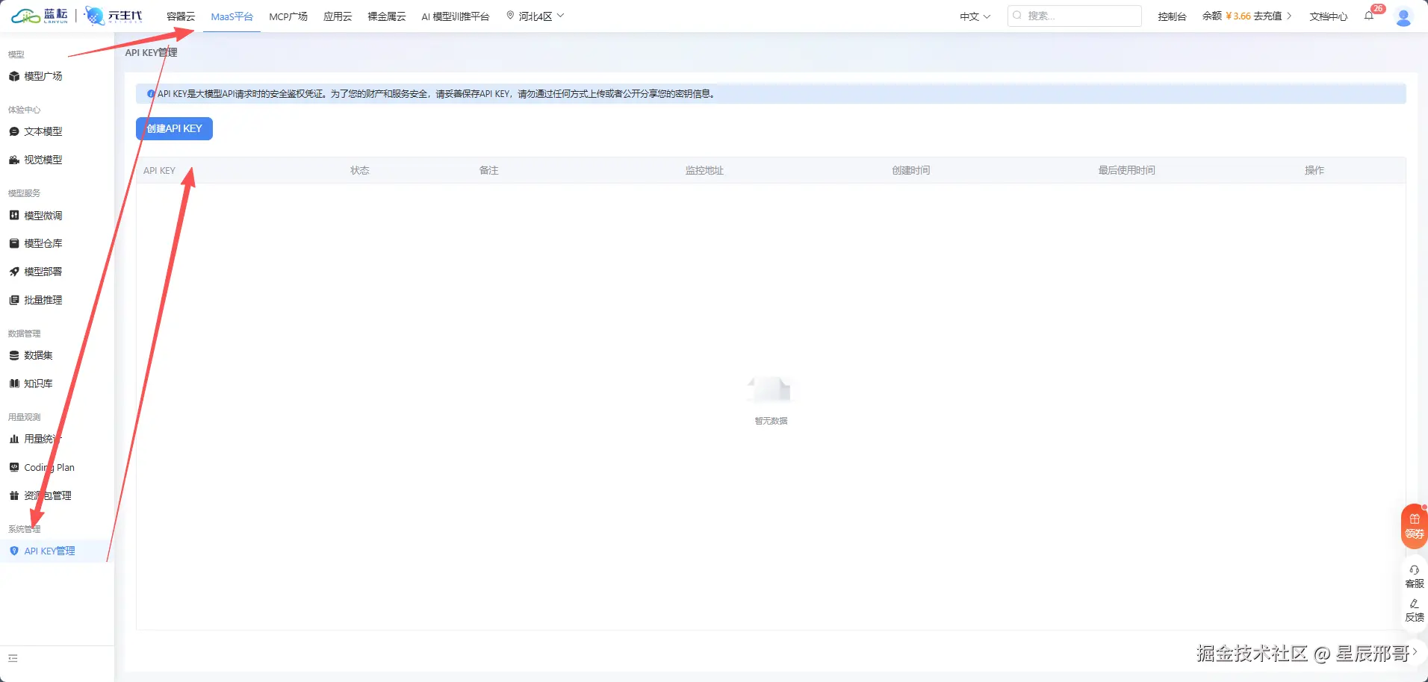Click the 元生代 logo

pos(114,16)
